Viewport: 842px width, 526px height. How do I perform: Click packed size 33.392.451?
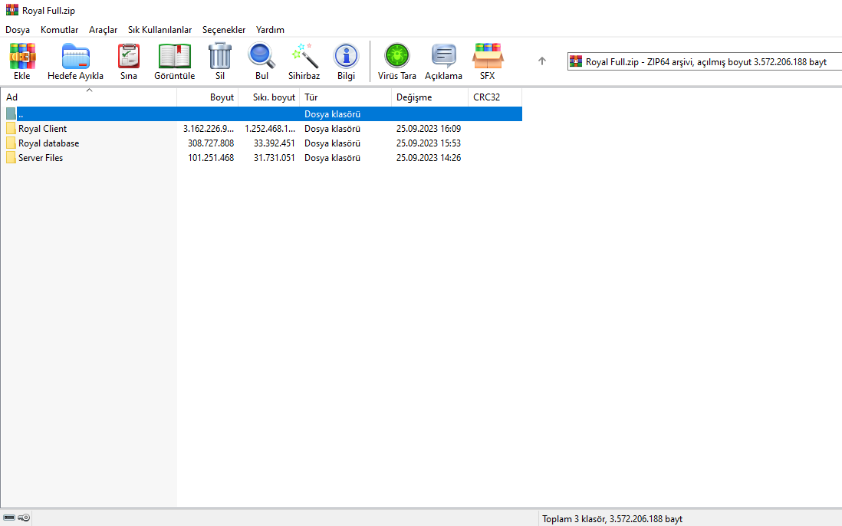pos(275,143)
